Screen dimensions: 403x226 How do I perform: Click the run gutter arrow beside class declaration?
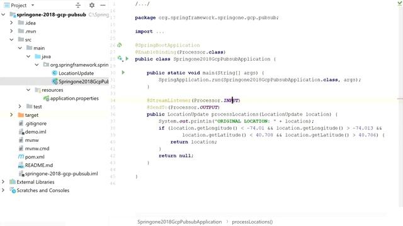(127, 58)
